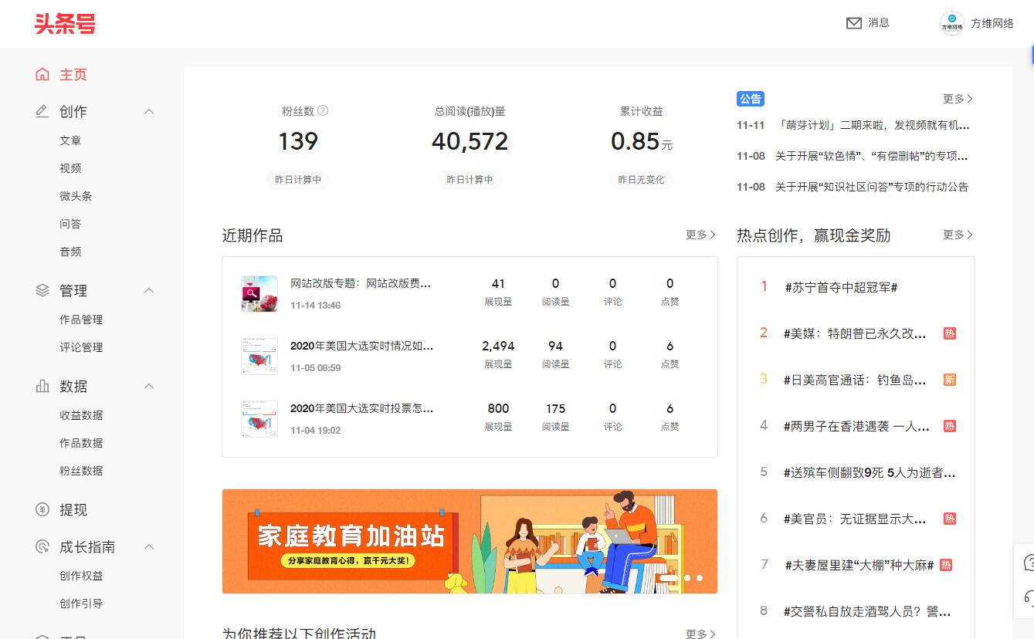Open 文章 in the sidebar menu

pyautogui.click(x=70, y=140)
